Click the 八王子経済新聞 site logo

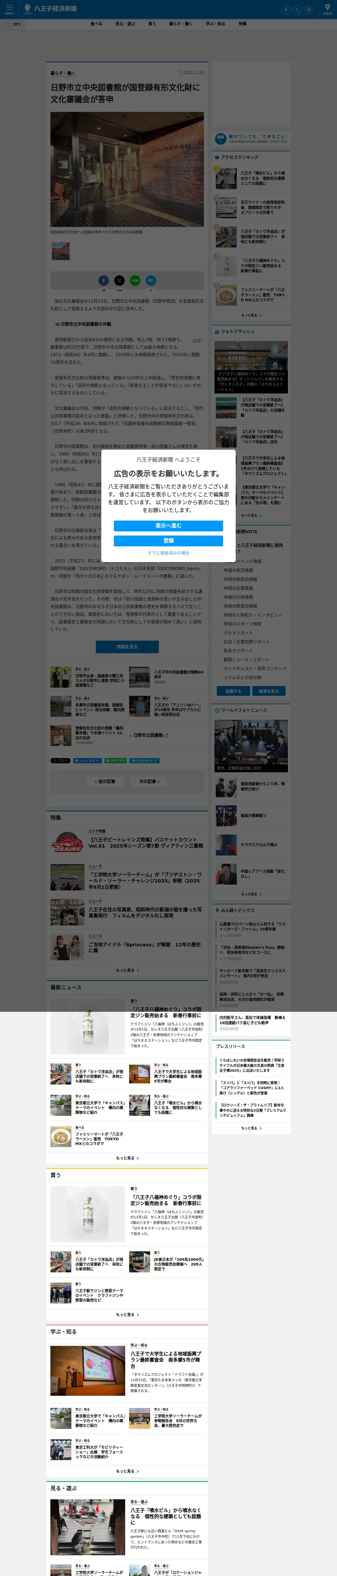pyautogui.click(x=50, y=9)
